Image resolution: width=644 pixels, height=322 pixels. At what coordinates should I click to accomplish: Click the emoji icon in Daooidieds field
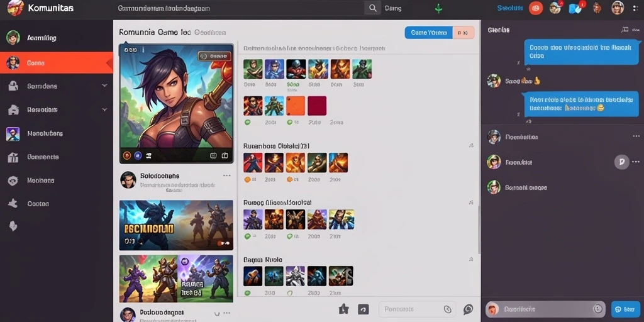[x=597, y=309]
